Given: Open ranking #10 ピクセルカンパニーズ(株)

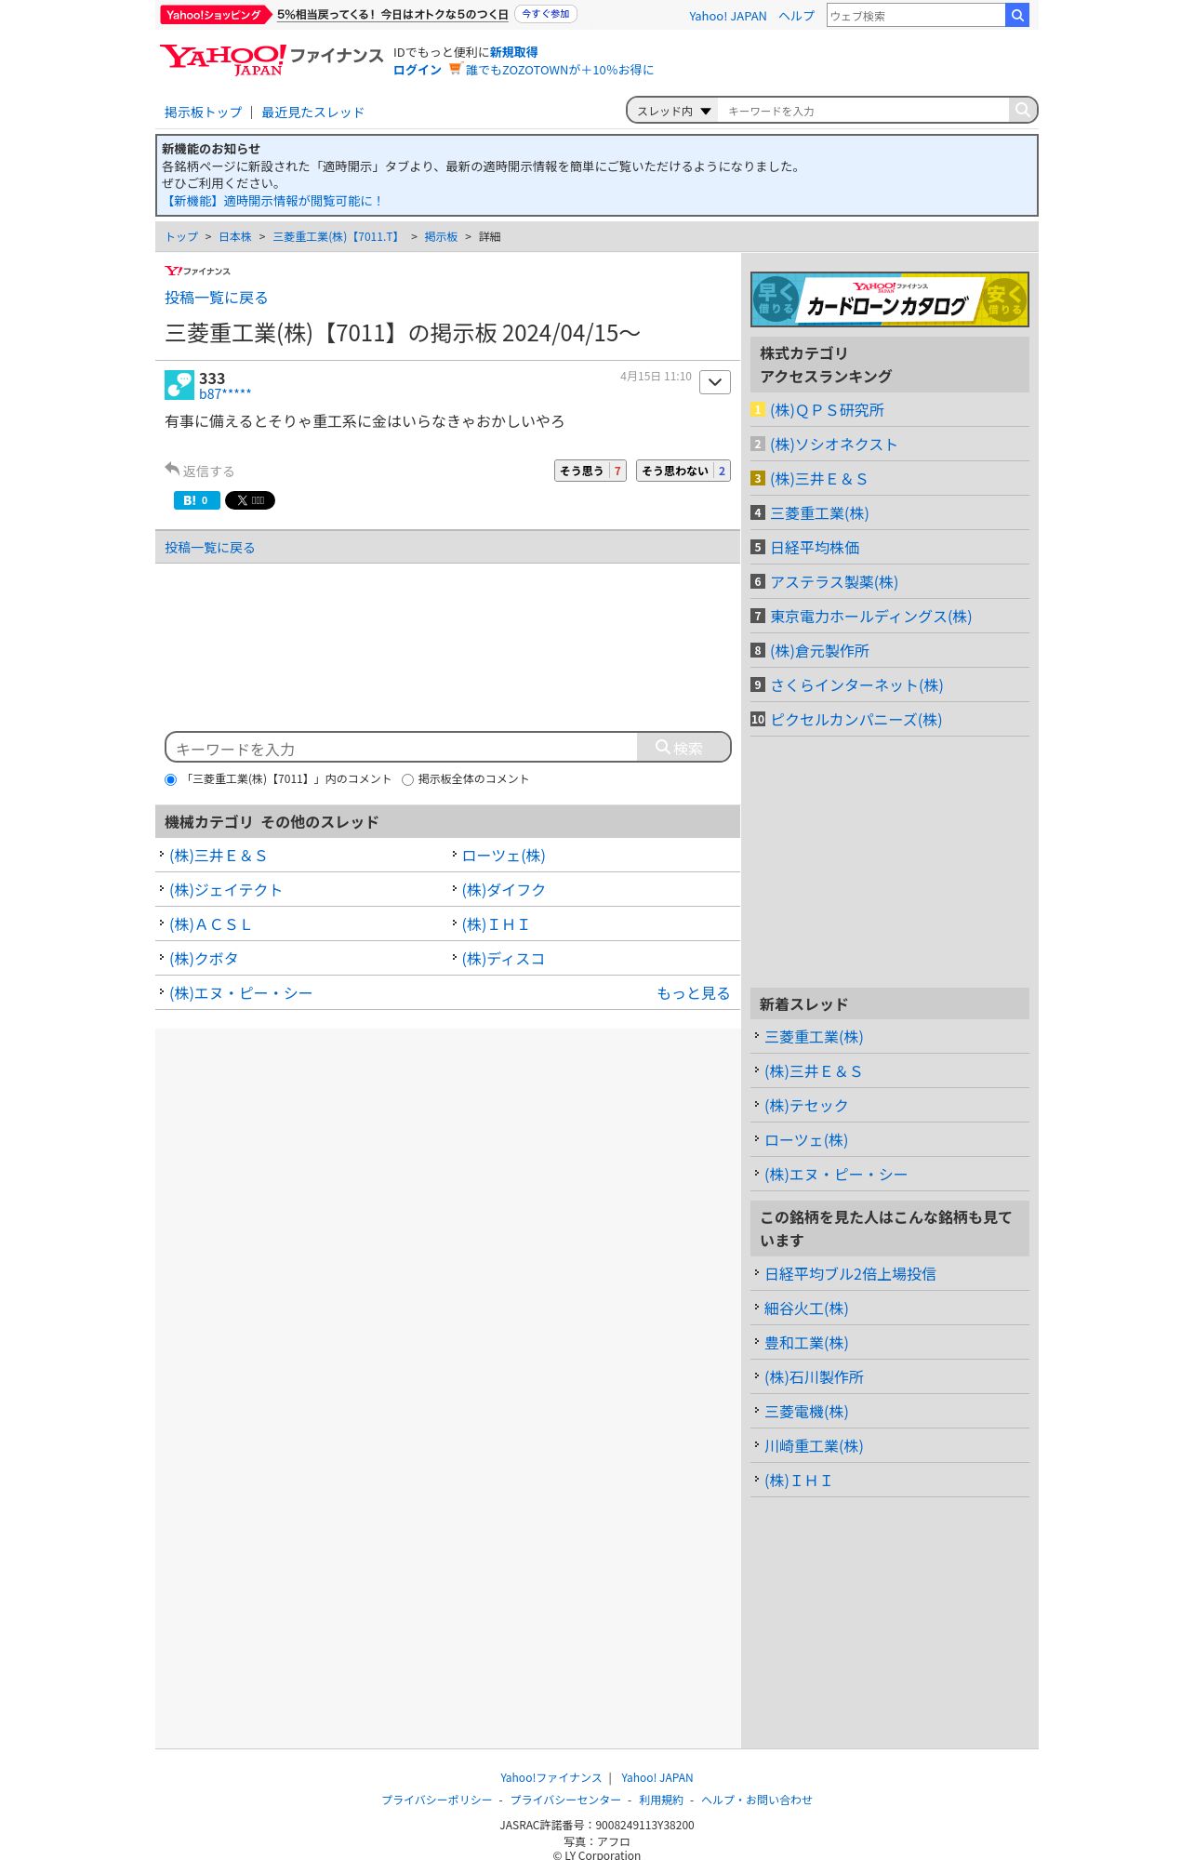Looking at the screenshot, I should coord(856,720).
